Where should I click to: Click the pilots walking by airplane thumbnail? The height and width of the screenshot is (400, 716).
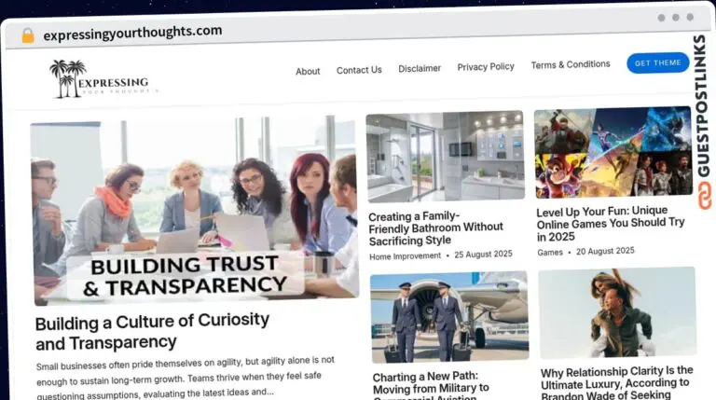coord(449,317)
